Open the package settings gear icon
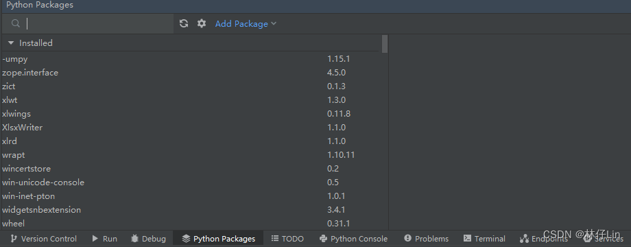The height and width of the screenshot is (247, 631). 202,23
